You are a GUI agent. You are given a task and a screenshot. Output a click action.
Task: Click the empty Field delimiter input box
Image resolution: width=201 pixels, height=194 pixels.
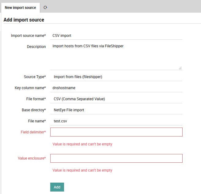116,132
